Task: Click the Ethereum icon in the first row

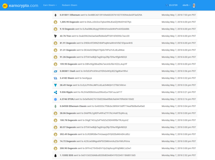Action: click(x=55, y=15)
